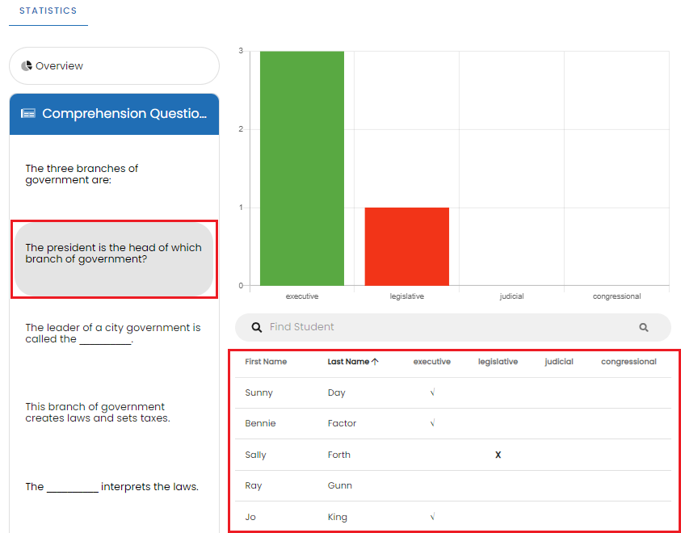681x533 pixels.
Task: Select the Comprehension Questions header
Action: [114, 114]
